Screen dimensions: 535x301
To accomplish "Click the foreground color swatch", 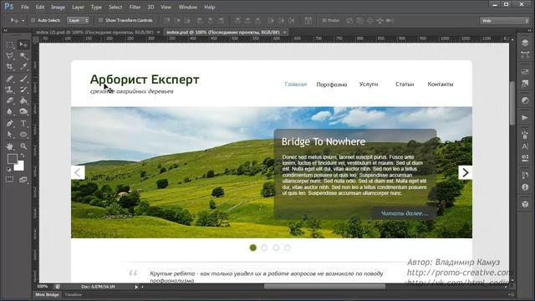I will click(x=13, y=159).
